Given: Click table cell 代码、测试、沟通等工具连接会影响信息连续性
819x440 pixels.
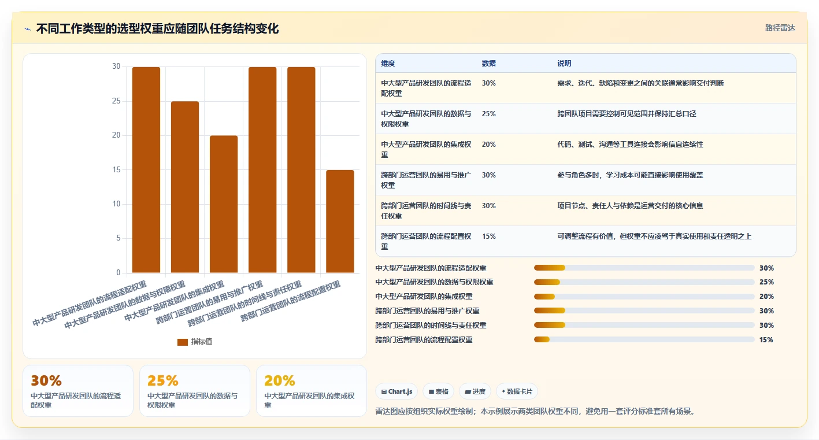Looking at the screenshot, I should coord(630,145).
